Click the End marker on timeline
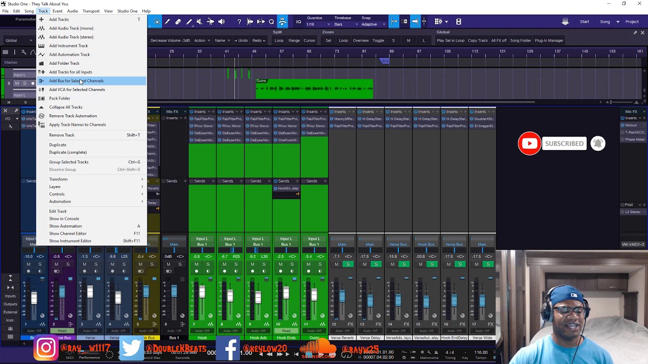This screenshot has height=364, width=648. (x=385, y=61)
